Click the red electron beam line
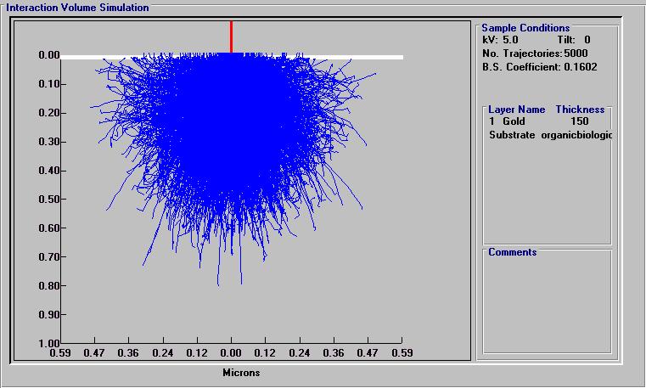This screenshot has width=646, height=388. 232,37
